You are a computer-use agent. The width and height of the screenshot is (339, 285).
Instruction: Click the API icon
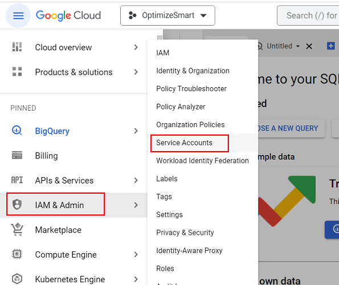coord(17,180)
